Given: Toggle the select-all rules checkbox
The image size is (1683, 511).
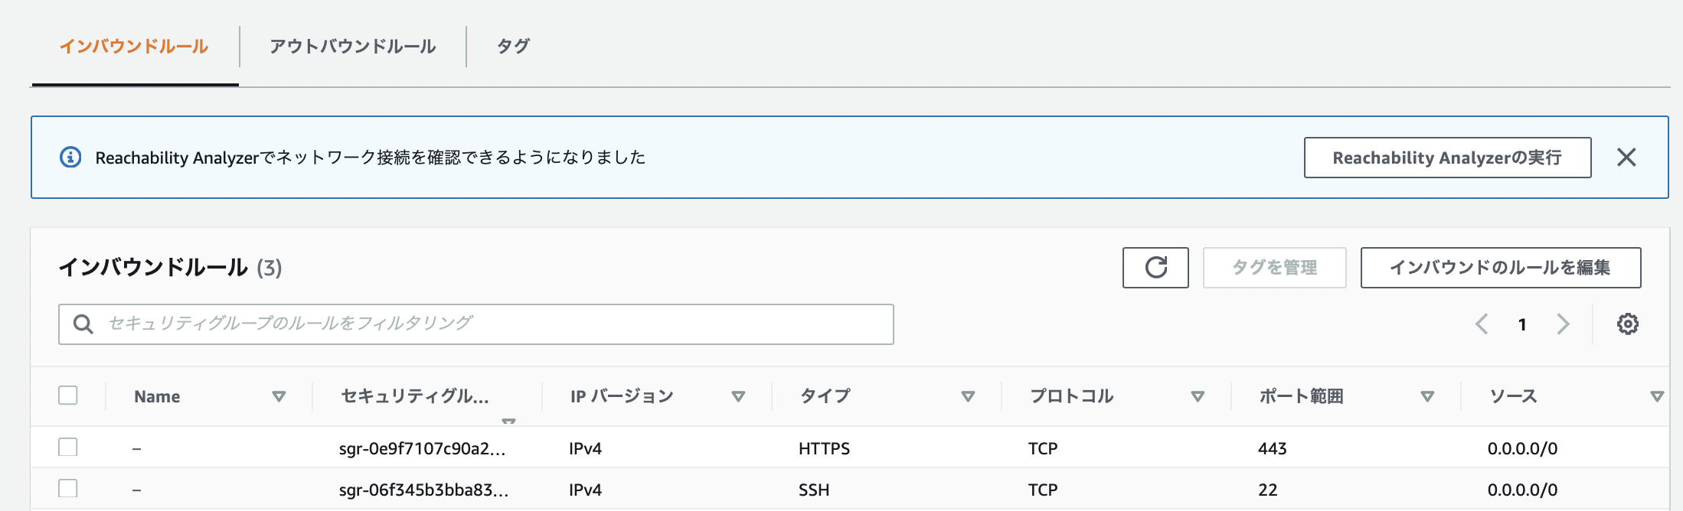Looking at the screenshot, I should (x=68, y=395).
